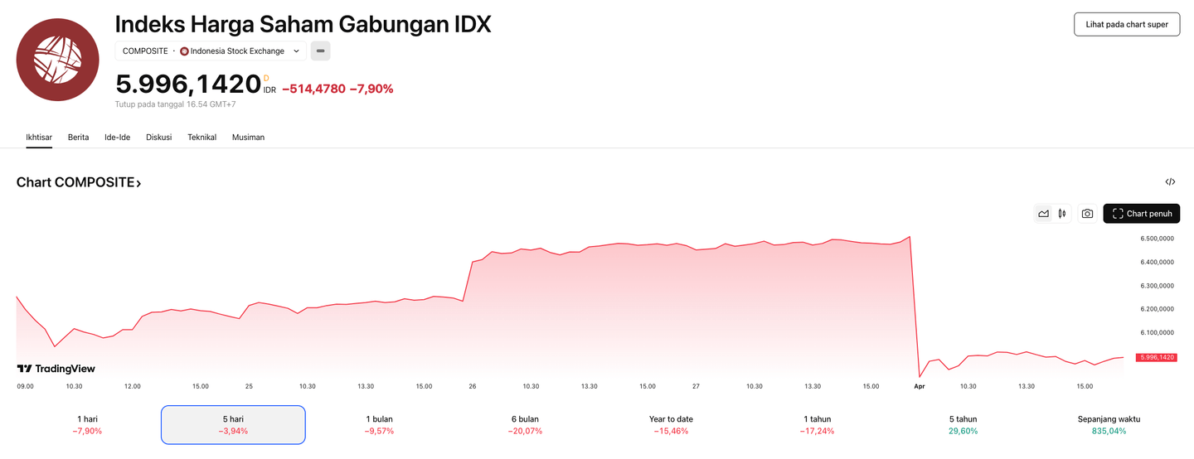Screen dimensions: 1194x459
Task: Click the index price 5.996,1420 heading
Action: click(x=188, y=85)
